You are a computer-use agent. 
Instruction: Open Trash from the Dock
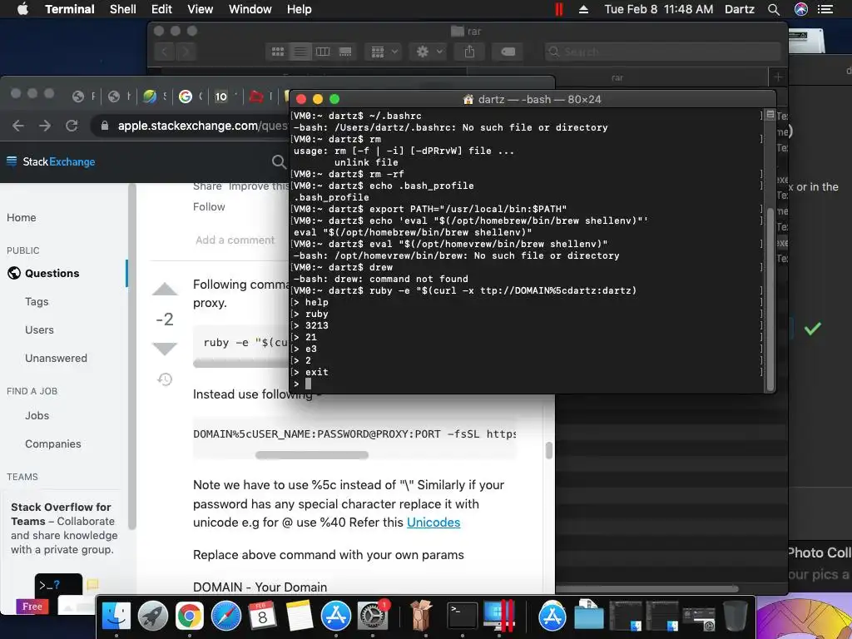pos(736,617)
